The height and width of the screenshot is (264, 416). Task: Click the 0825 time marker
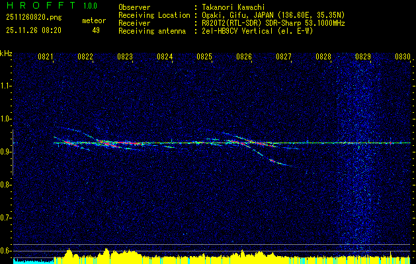[x=204, y=56]
